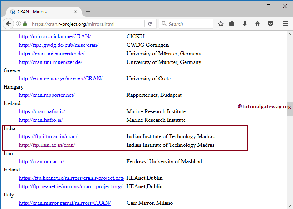Open the ftp5.gwdg.de mirror link

[59, 45]
